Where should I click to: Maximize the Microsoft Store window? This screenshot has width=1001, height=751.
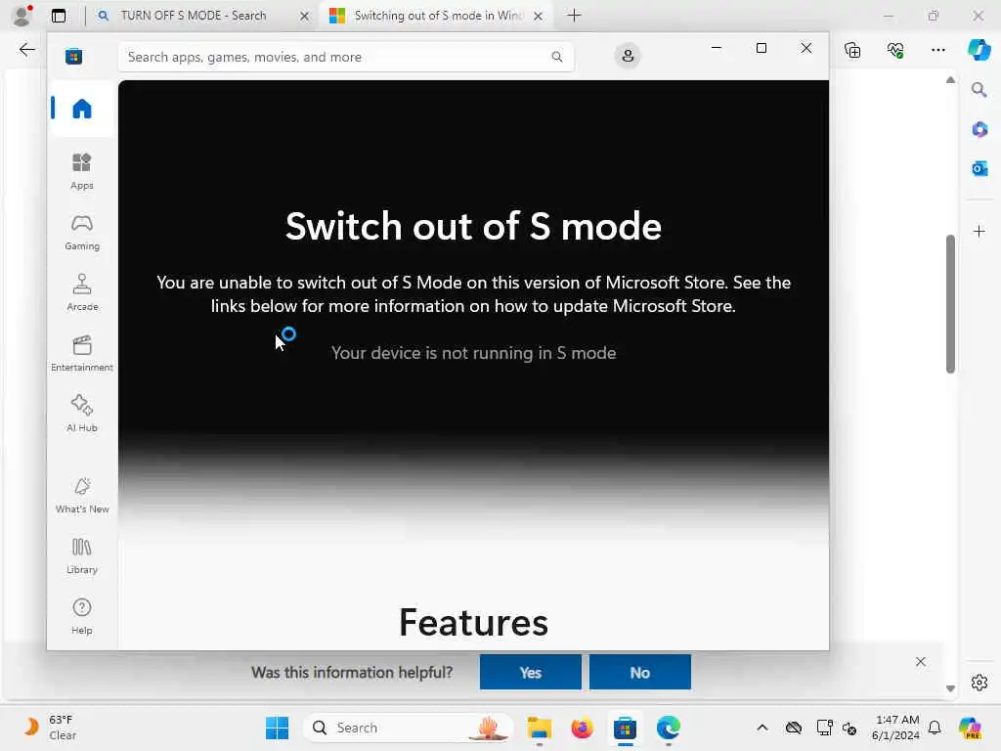761,48
